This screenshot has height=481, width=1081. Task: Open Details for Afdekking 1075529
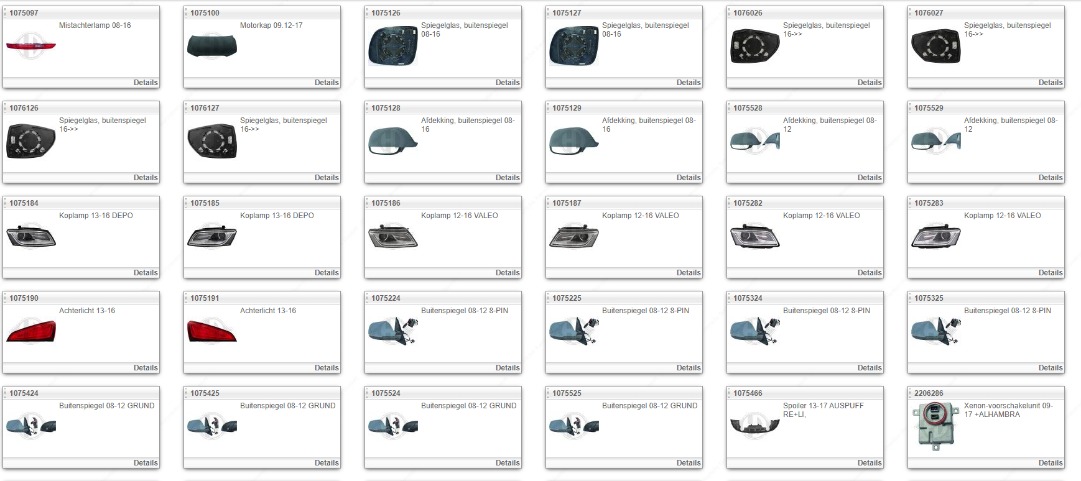pos(1050,178)
